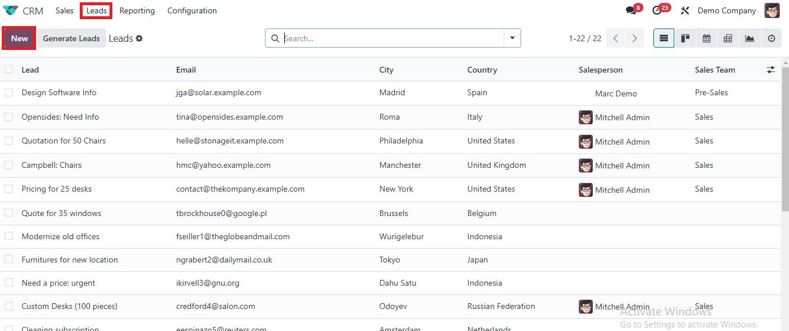Focus the Search input field
The image size is (789, 331).
[390, 38]
